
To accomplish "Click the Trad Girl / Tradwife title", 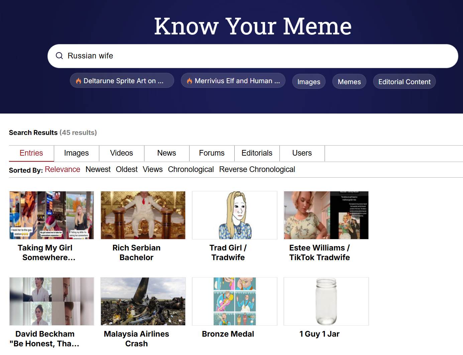I will 228,253.
